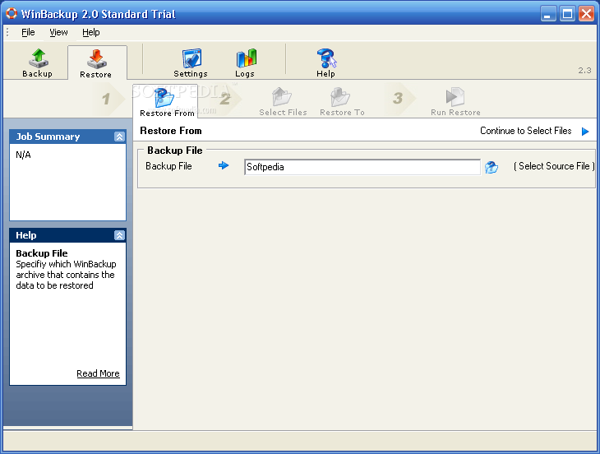Click the Backup File help heading

[42, 253]
